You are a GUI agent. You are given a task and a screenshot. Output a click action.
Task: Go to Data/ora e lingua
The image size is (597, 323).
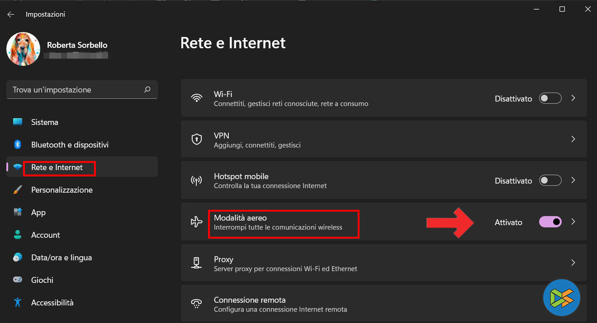(x=61, y=258)
